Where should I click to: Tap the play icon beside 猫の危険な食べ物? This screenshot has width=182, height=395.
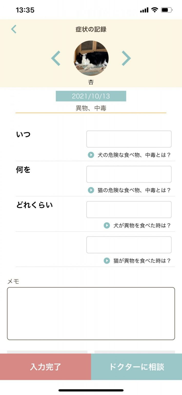pyautogui.click(x=91, y=190)
